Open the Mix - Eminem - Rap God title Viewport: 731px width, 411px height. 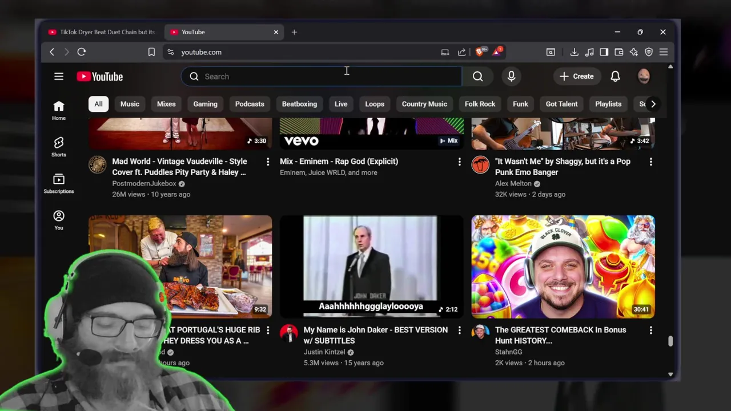coord(339,162)
